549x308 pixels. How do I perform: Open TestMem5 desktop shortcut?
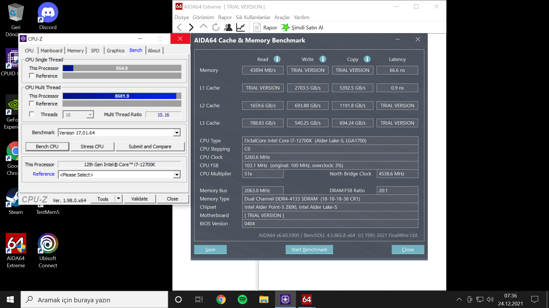(x=48, y=212)
